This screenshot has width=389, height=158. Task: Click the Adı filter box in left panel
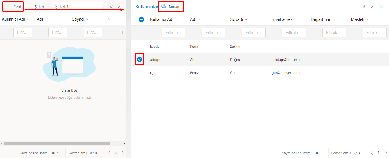[58, 32]
